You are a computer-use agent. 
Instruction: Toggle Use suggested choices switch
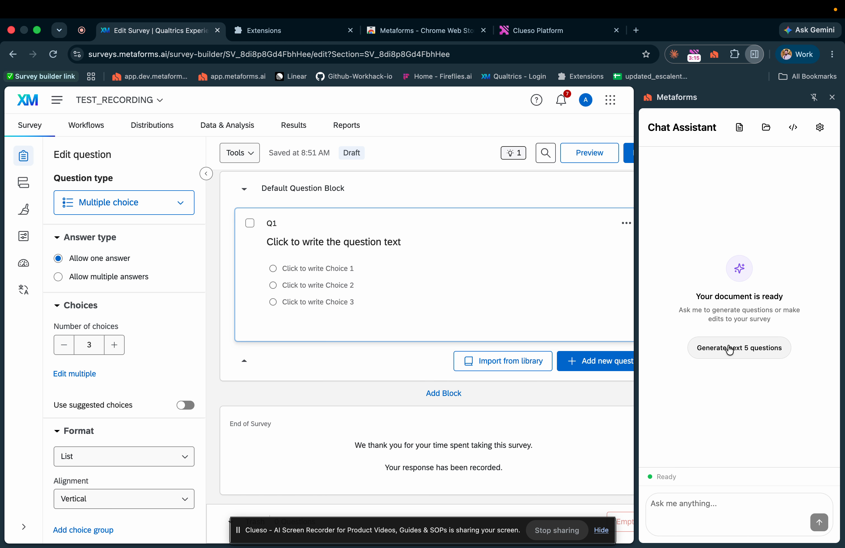185,405
